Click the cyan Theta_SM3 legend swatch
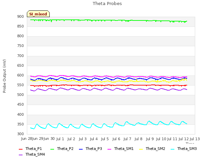The height and width of the screenshot is (161, 215). [172, 149]
